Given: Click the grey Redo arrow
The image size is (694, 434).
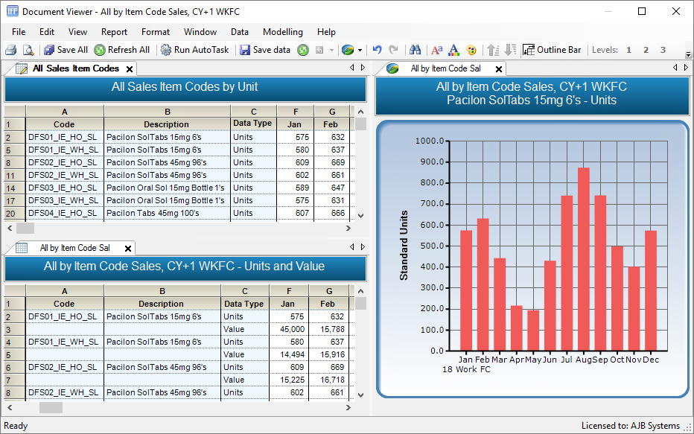Looking at the screenshot, I should tap(393, 50).
